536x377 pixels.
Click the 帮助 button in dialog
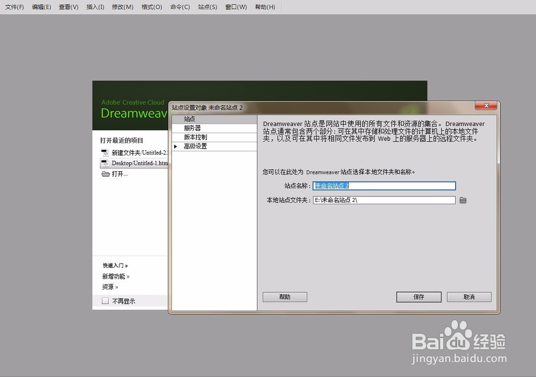point(285,297)
